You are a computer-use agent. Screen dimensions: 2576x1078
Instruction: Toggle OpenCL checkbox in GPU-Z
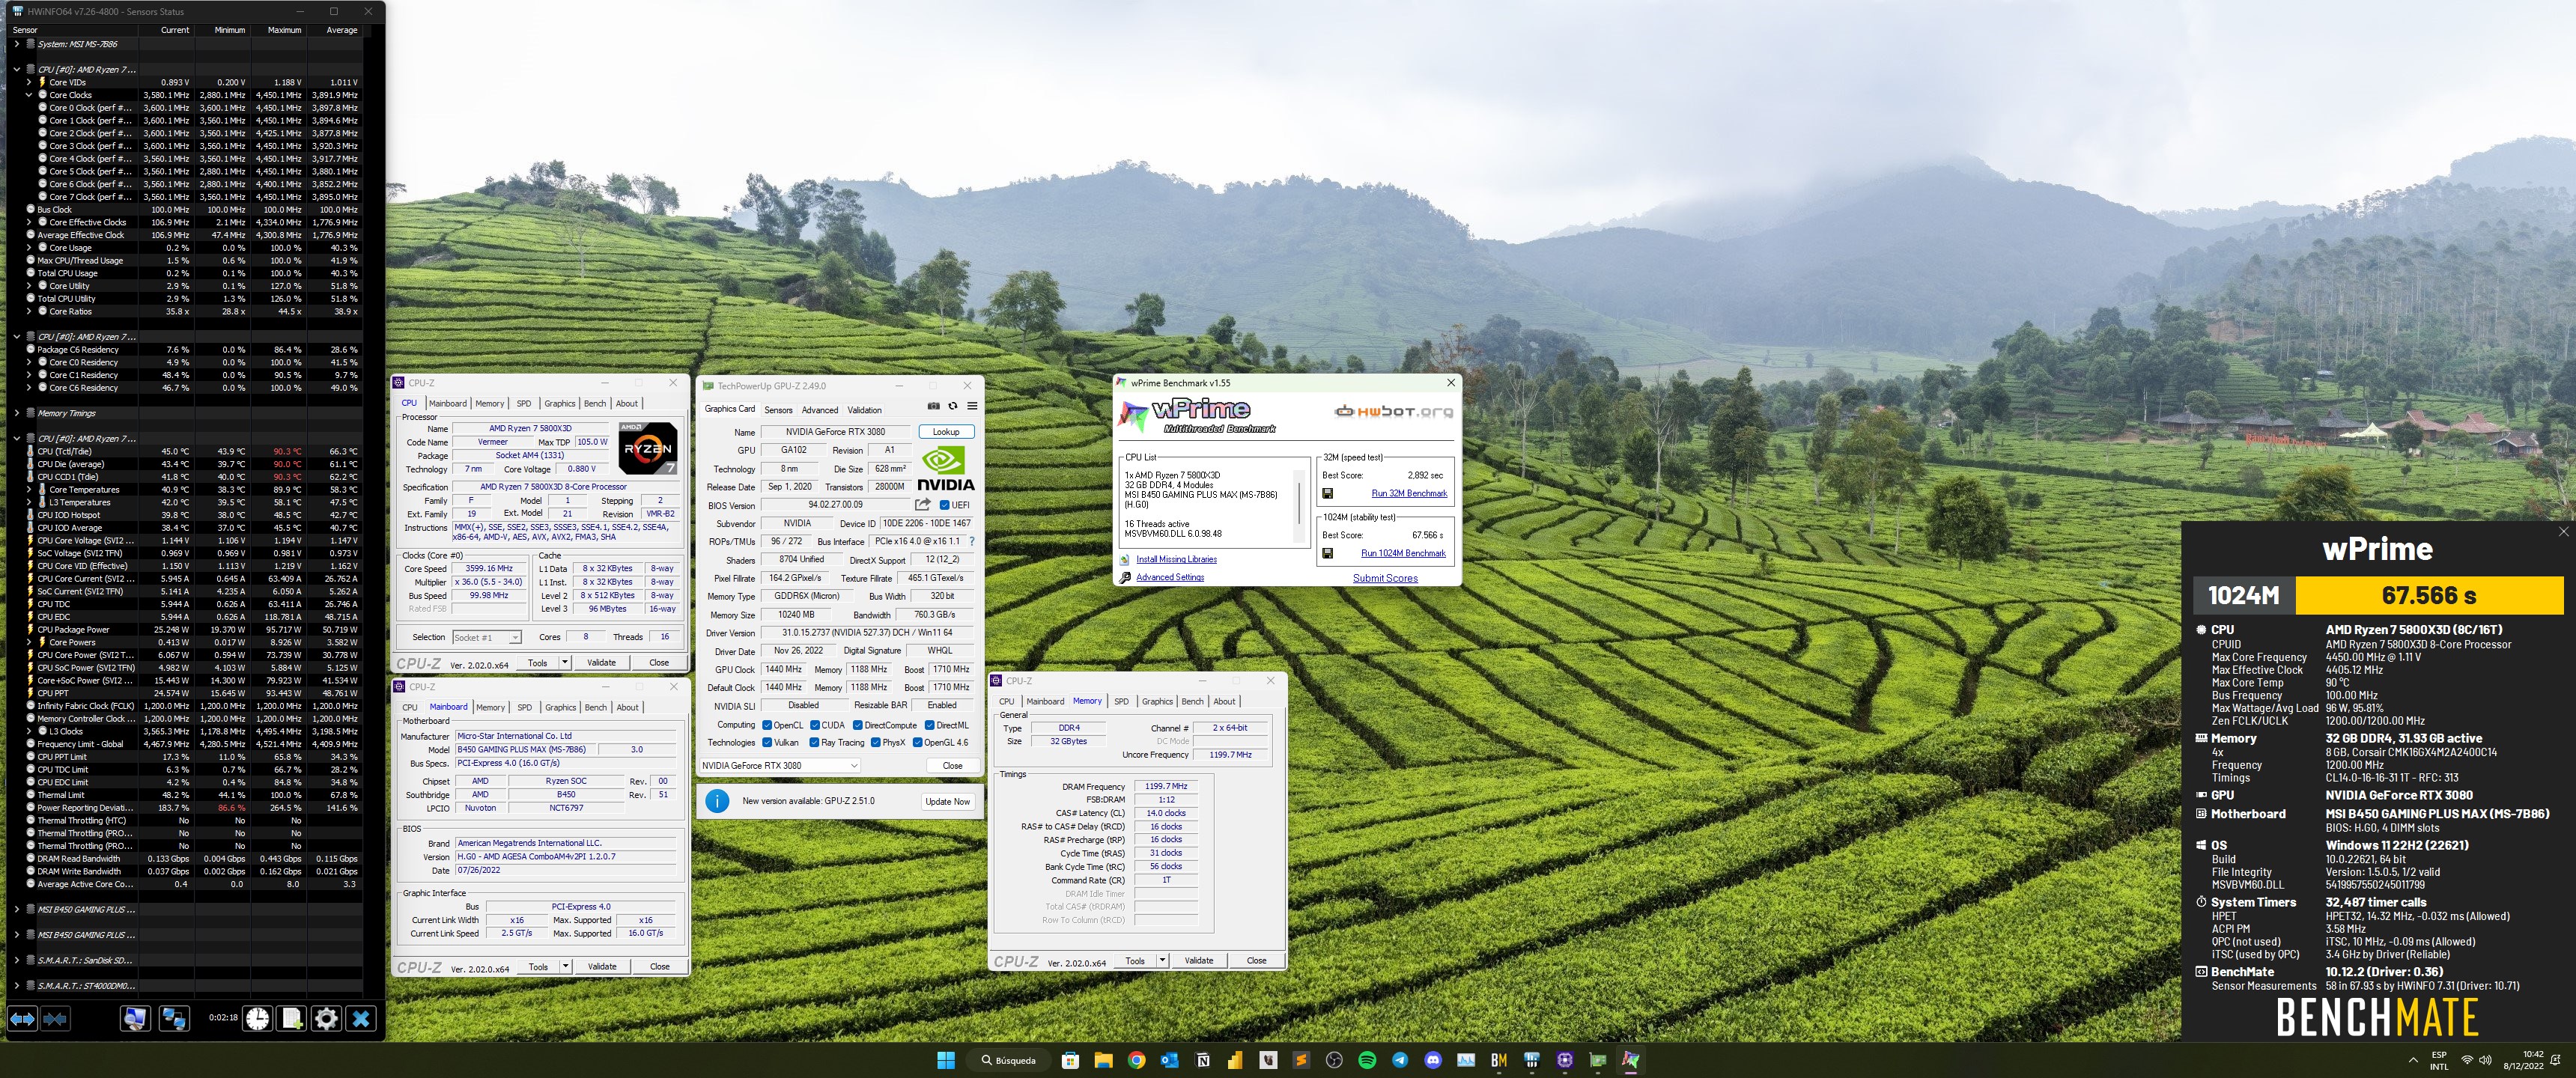click(x=767, y=725)
